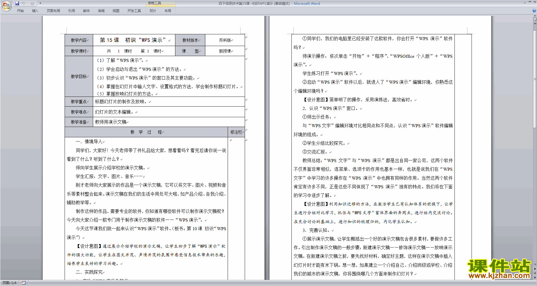Click the 教学难点 label cell
Screen dimensions: 537x286
[x=79, y=112]
